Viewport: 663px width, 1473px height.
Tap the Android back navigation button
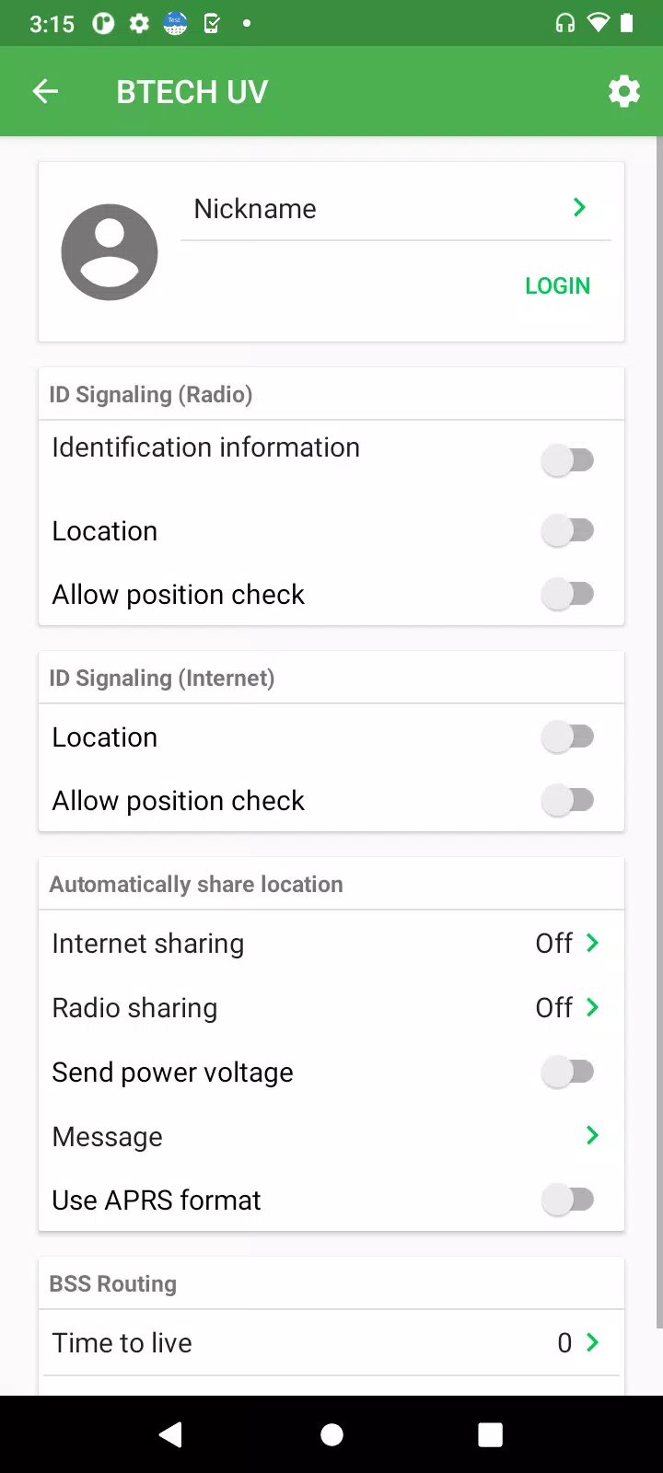click(x=170, y=1434)
